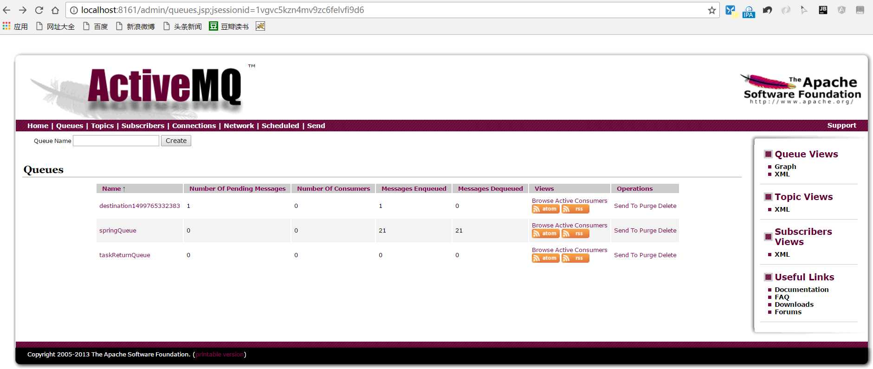
Task: Open the 百度 bookmark
Action: click(x=95, y=26)
